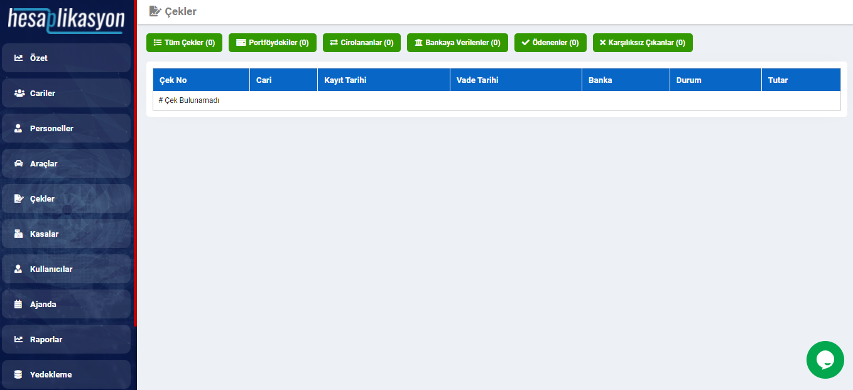
Task: Click the bank icon on Bankaya Verilenler
Action: pos(418,43)
